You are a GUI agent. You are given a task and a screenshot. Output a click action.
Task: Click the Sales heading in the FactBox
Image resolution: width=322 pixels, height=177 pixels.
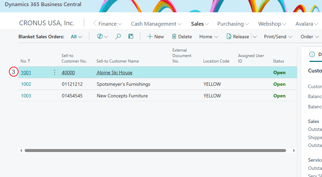coord(313,121)
